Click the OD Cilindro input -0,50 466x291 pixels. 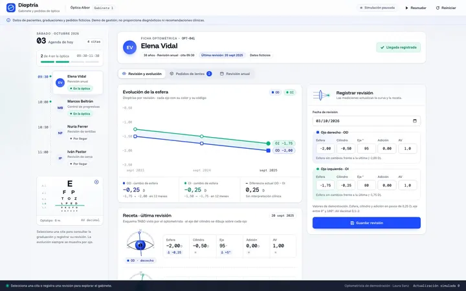point(346,149)
